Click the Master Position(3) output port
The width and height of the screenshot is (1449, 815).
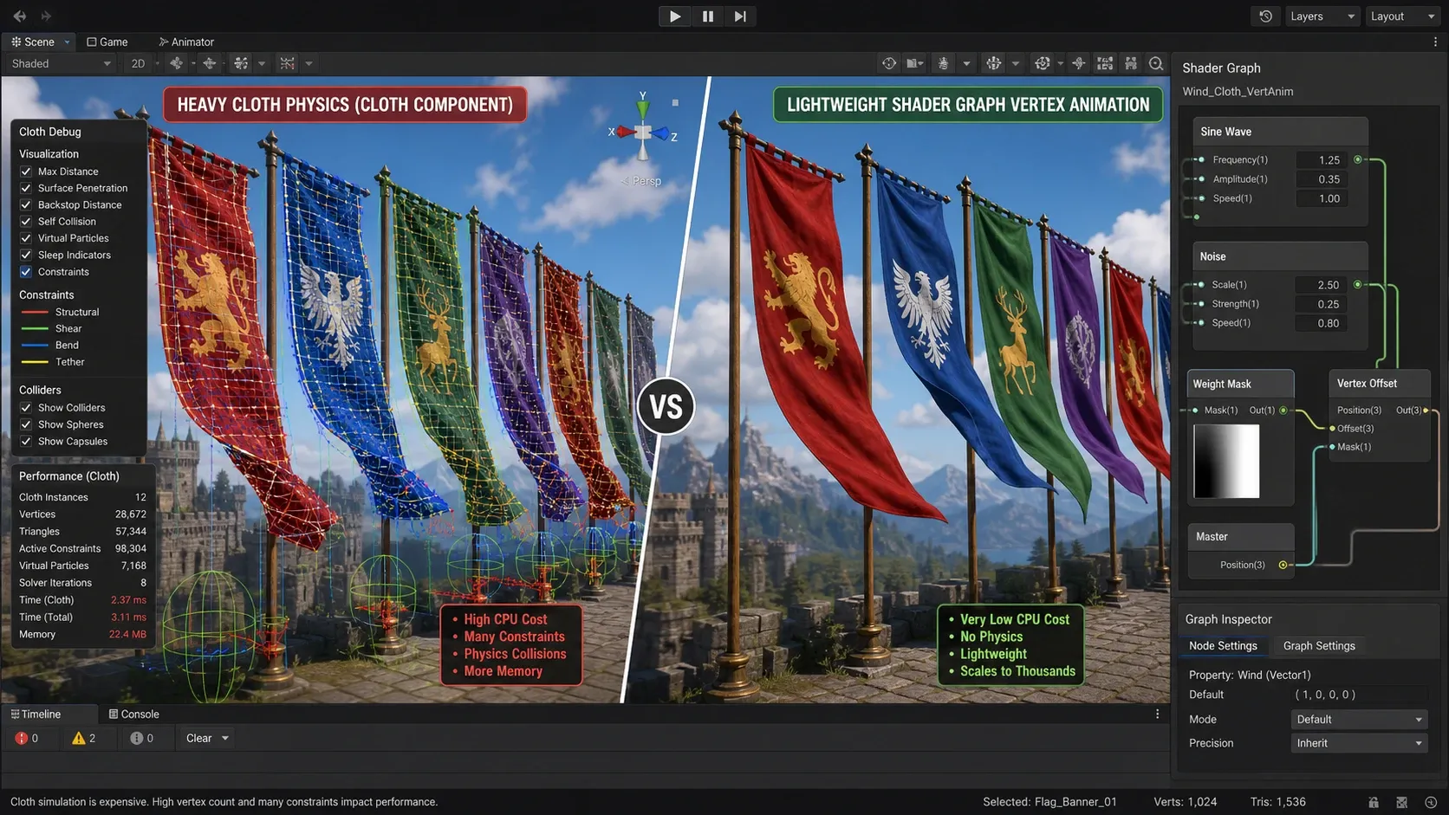(x=1283, y=565)
